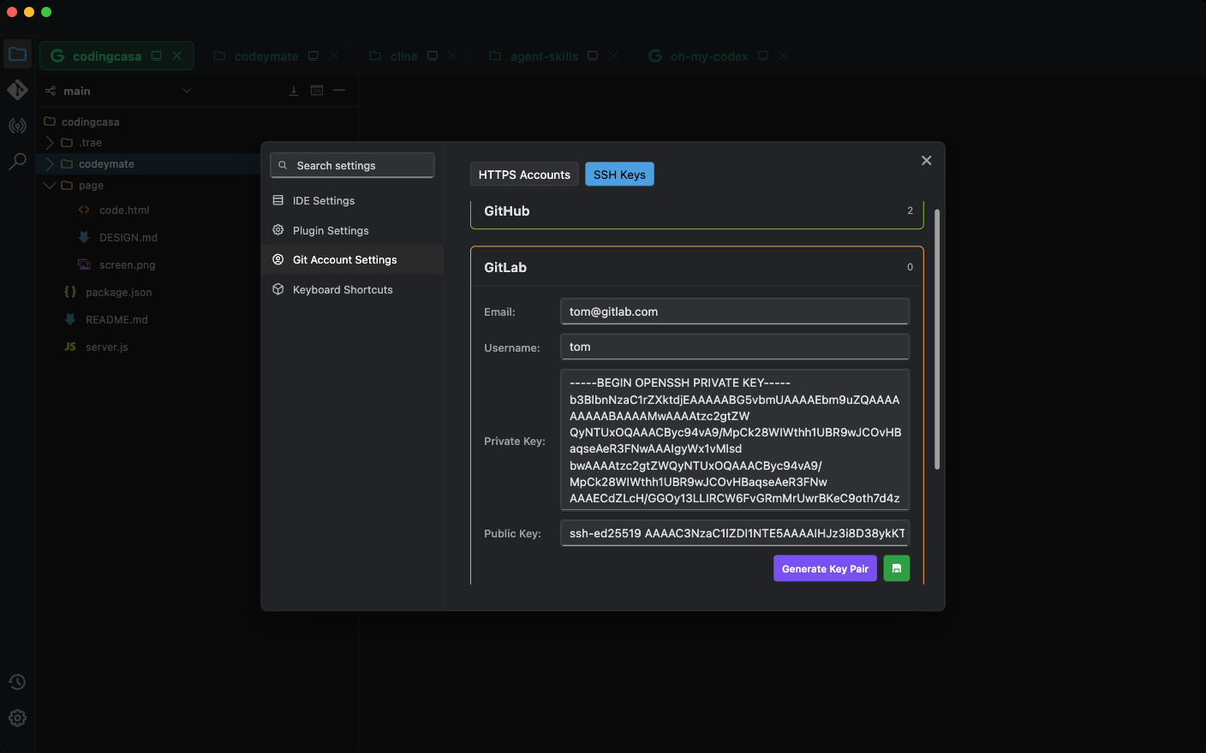This screenshot has width=1206, height=753.
Task: Close the codeymate tab
Action: [334, 56]
